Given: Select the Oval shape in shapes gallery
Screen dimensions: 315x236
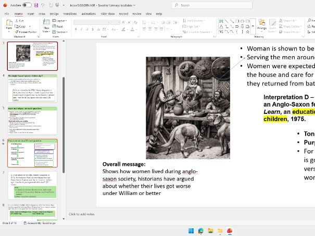Looking at the screenshot, I should click(x=242, y=21).
